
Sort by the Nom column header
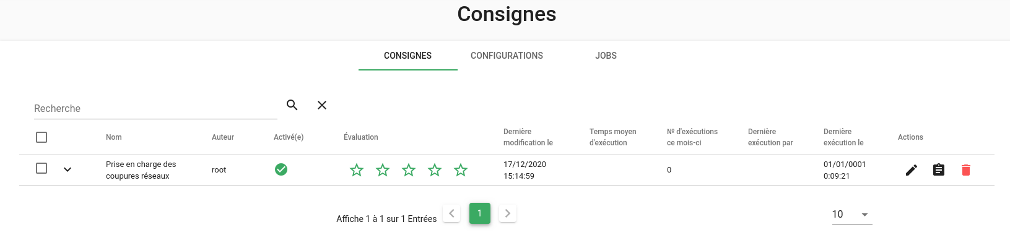tap(114, 137)
